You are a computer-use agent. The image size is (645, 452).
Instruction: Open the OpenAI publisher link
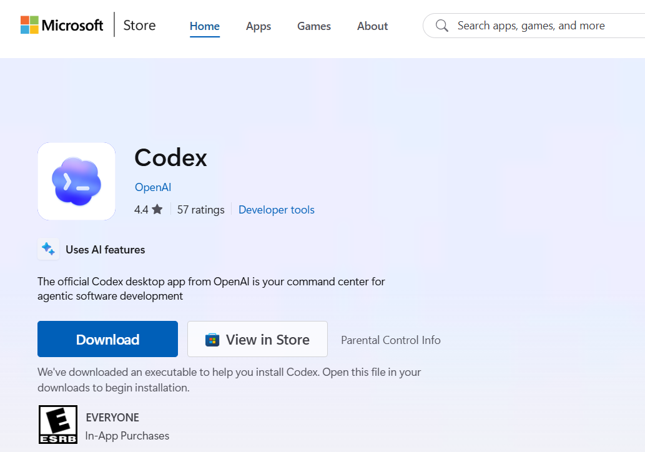pos(153,187)
